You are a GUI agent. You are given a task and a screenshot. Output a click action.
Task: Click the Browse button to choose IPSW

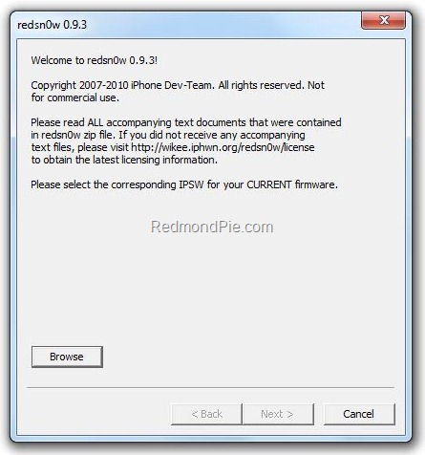pyautogui.click(x=67, y=357)
